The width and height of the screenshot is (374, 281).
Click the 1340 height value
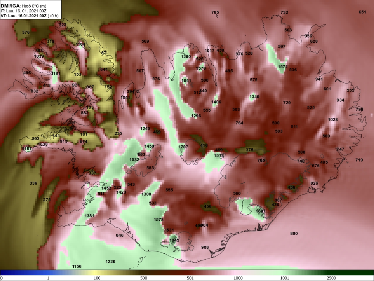pos(254,97)
